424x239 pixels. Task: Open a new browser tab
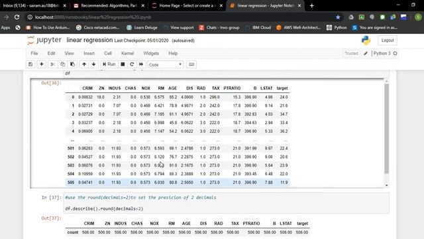(x=312, y=5)
